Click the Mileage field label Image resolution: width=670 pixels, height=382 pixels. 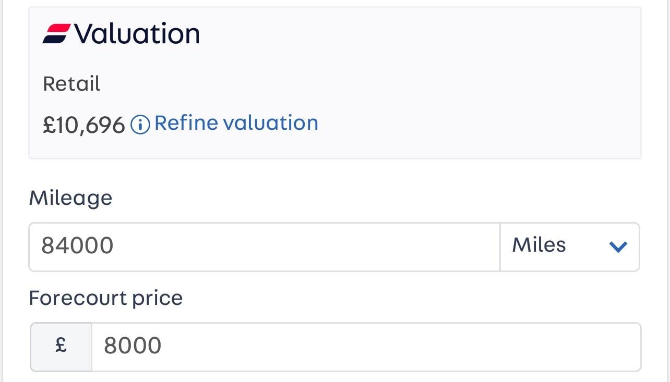(70, 198)
